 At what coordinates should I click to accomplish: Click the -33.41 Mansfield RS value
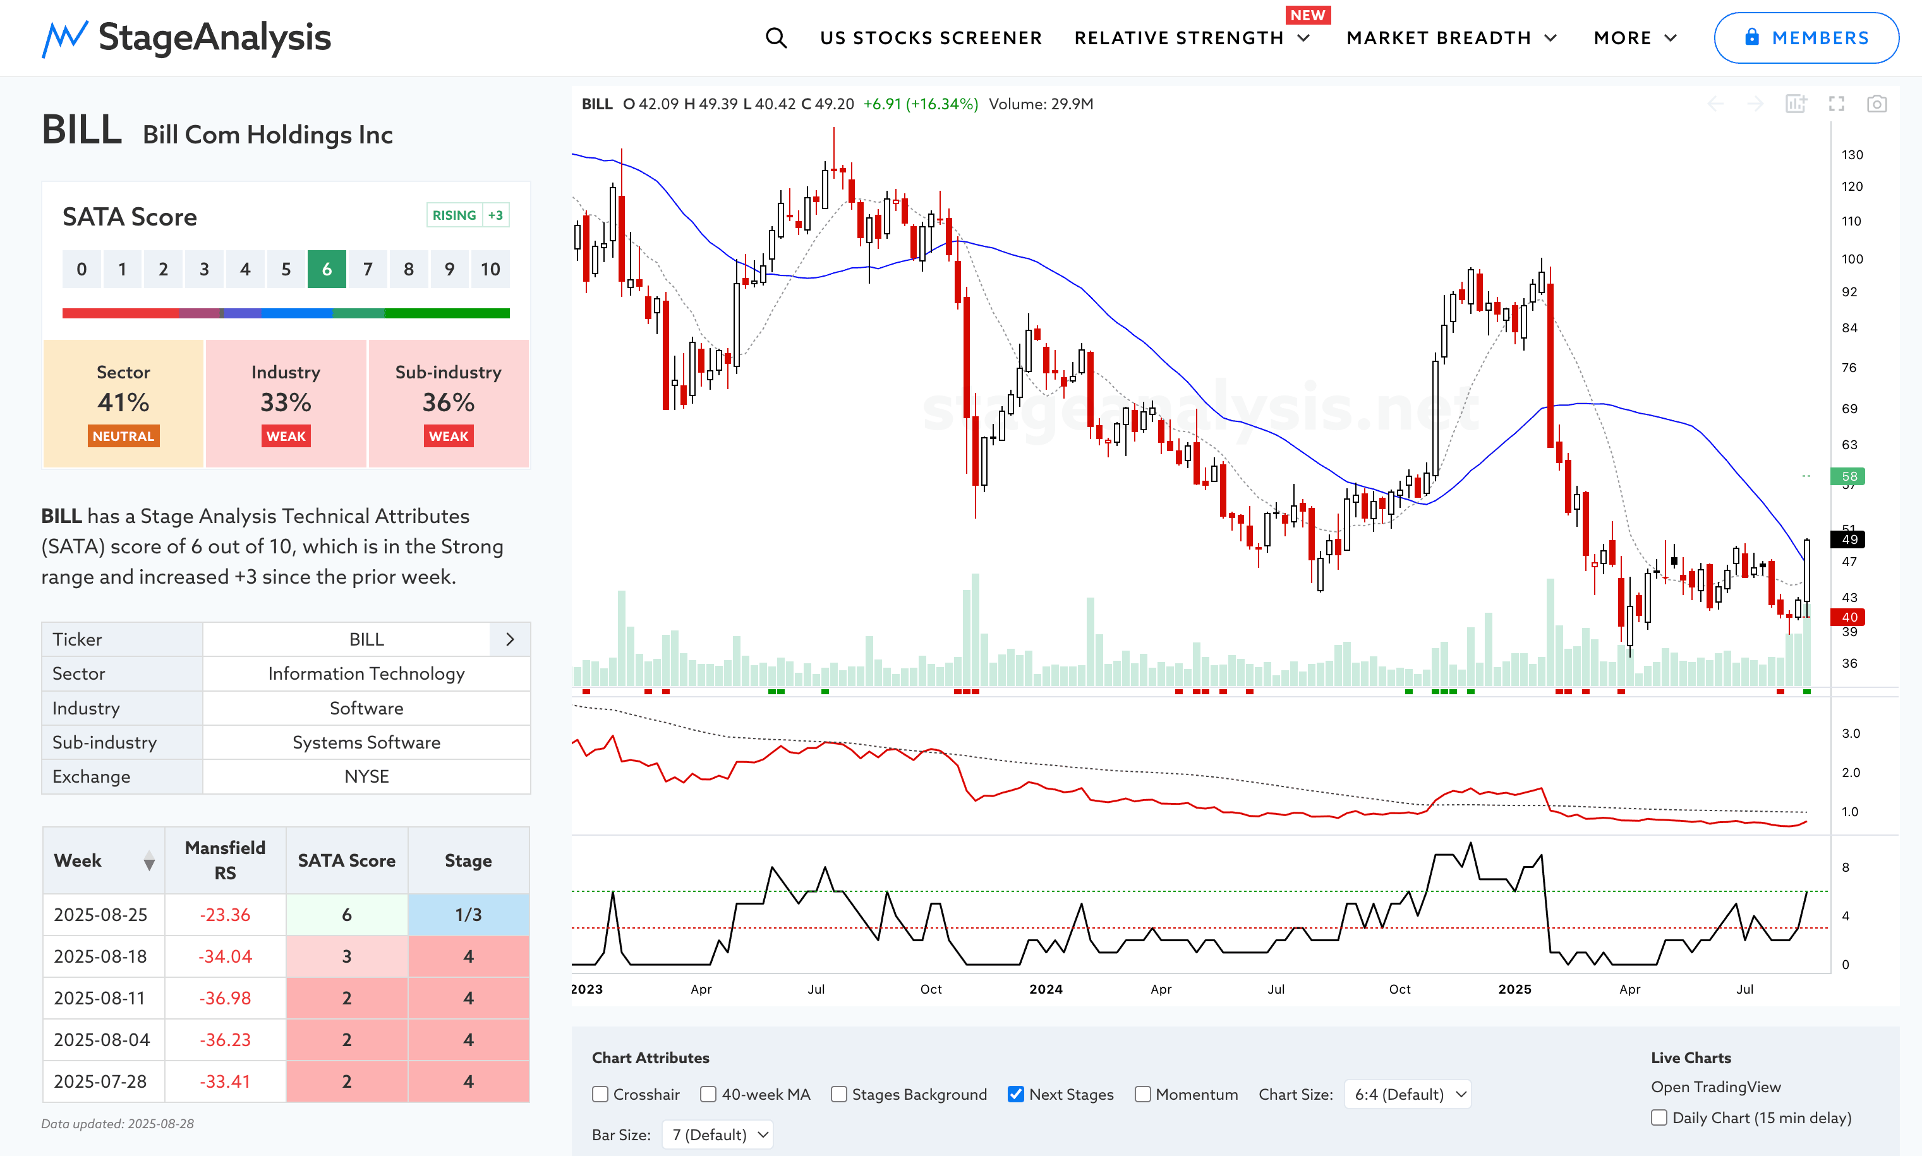225,1082
